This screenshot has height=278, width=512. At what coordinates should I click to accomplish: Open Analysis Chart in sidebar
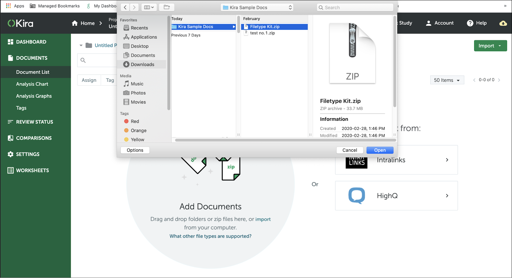[32, 84]
